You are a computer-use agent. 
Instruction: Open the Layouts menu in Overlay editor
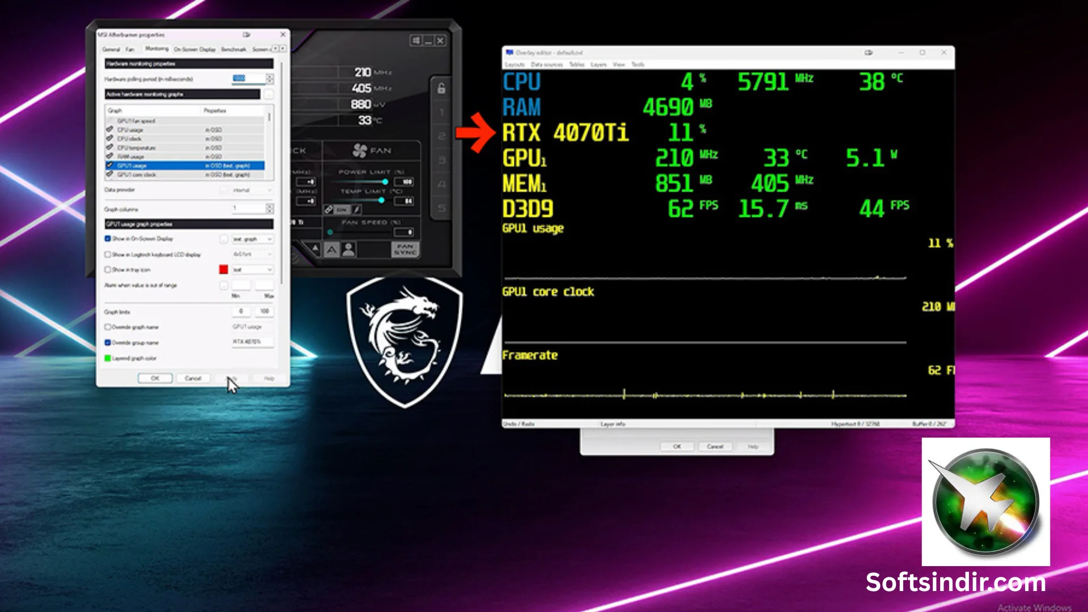[x=515, y=64]
